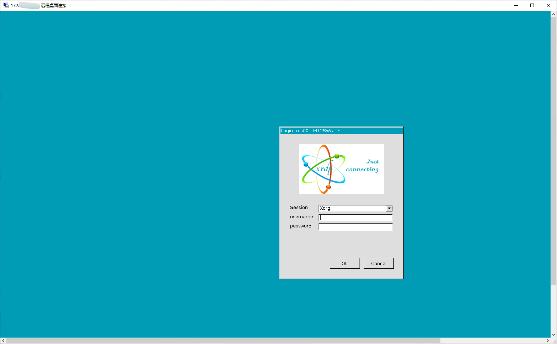Click the 'Session' label text
This screenshot has width=557, height=344.
click(x=299, y=208)
